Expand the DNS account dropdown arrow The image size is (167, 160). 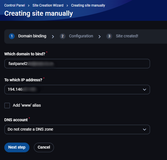click(144, 129)
